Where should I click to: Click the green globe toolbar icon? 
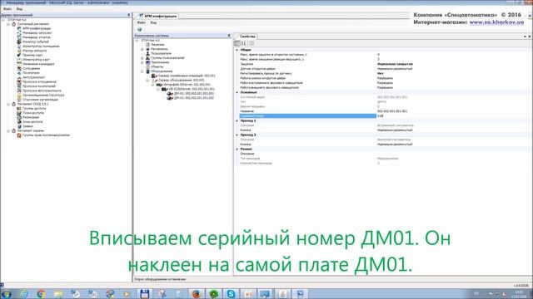[139, 30]
